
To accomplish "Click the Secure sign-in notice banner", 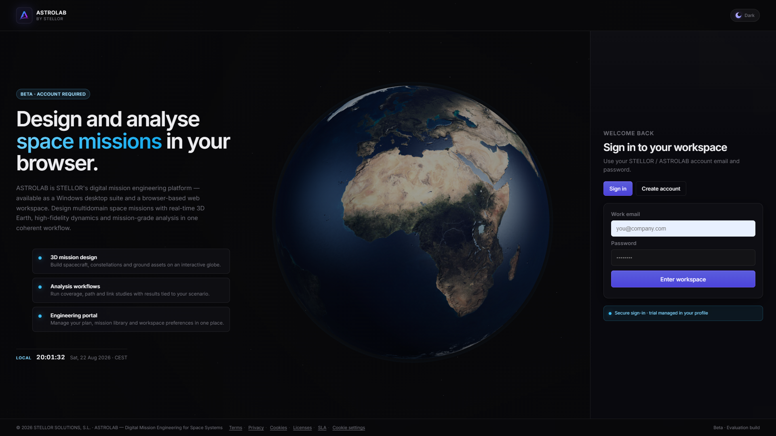I will click(683, 313).
